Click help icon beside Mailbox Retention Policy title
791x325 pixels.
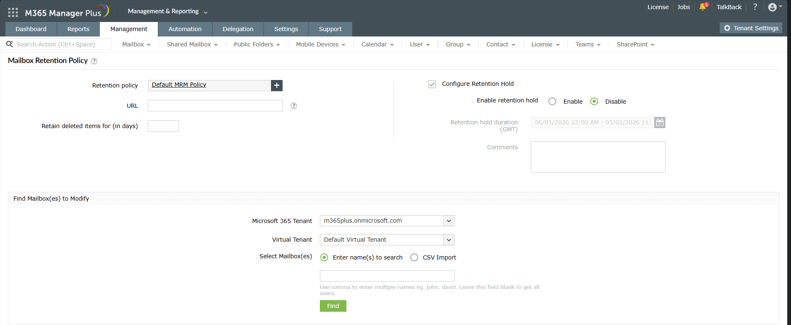tap(94, 61)
